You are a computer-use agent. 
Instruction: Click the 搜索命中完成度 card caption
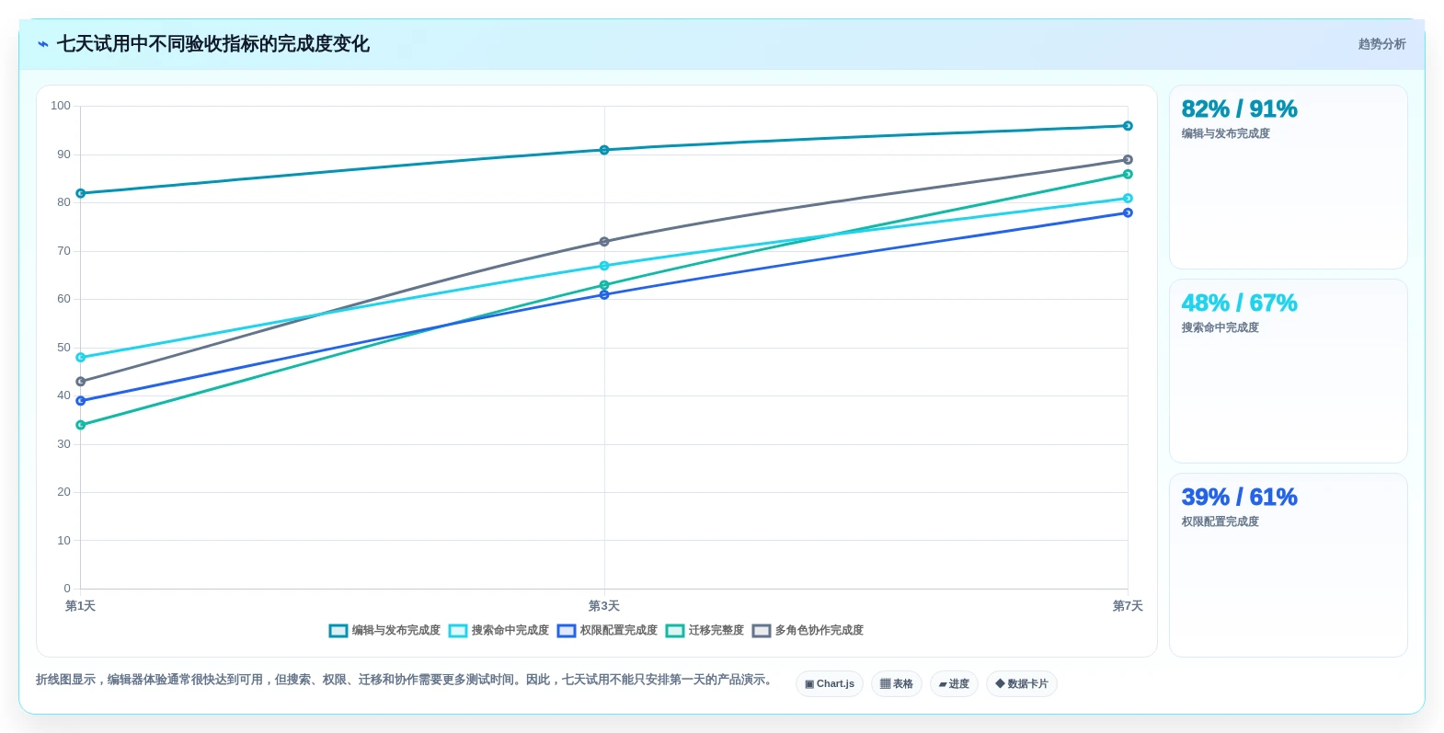coord(1221,328)
